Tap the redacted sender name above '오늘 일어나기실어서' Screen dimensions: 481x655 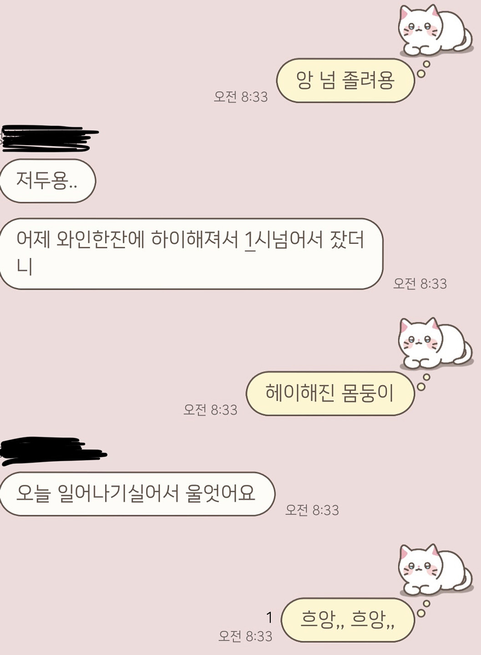pyautogui.click(x=53, y=451)
